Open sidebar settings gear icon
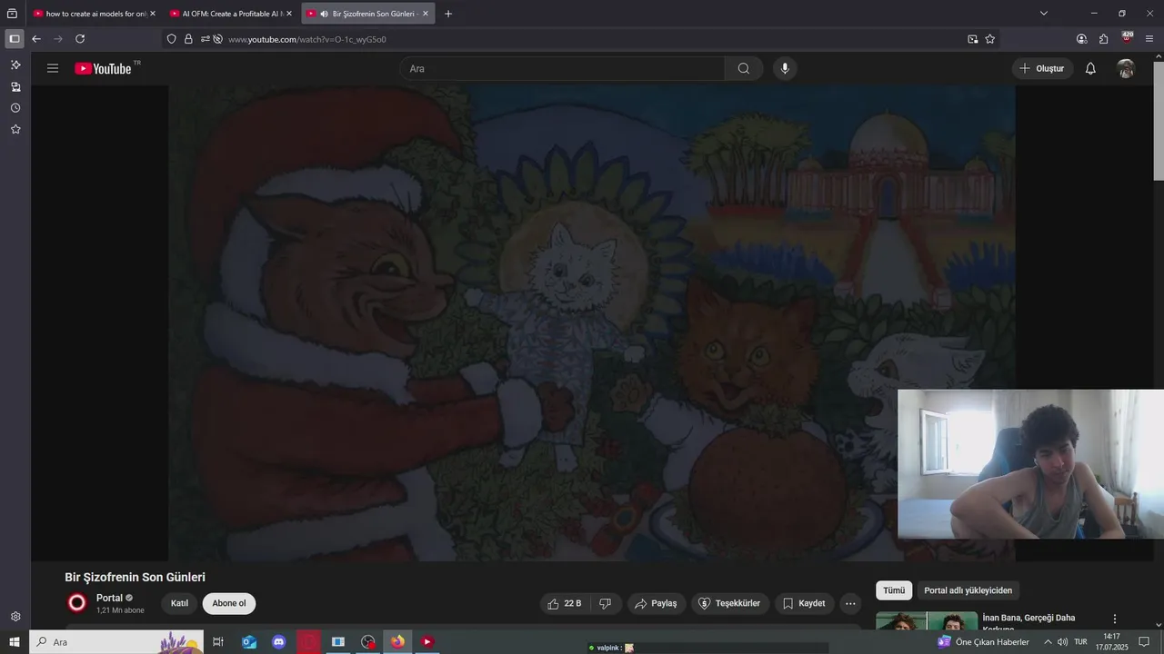The width and height of the screenshot is (1164, 654). pos(15,617)
